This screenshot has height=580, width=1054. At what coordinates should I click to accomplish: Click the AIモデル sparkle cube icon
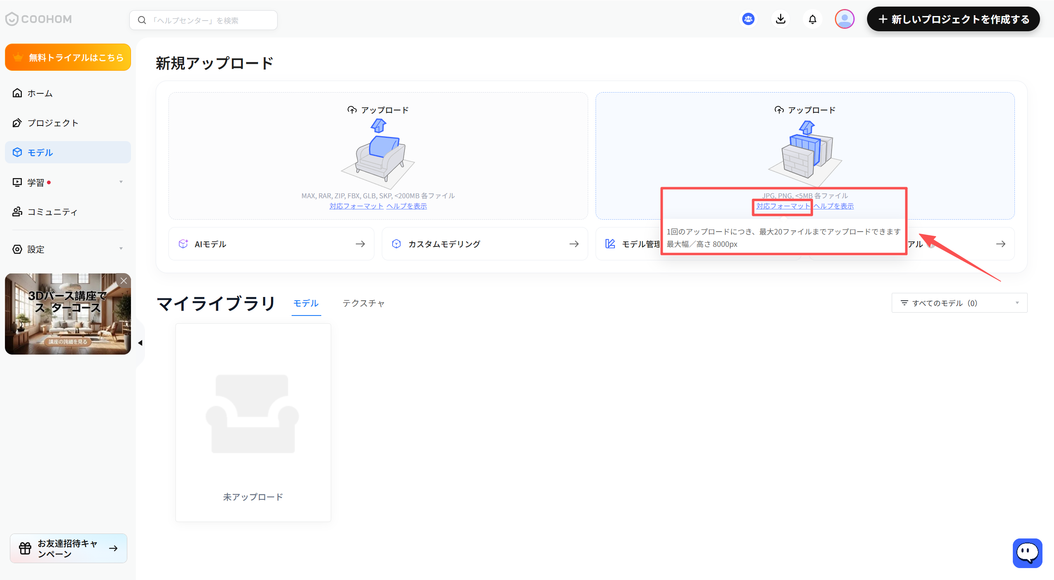tap(183, 244)
